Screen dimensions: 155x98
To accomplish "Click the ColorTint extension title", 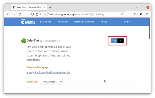I will tap(33, 41).
